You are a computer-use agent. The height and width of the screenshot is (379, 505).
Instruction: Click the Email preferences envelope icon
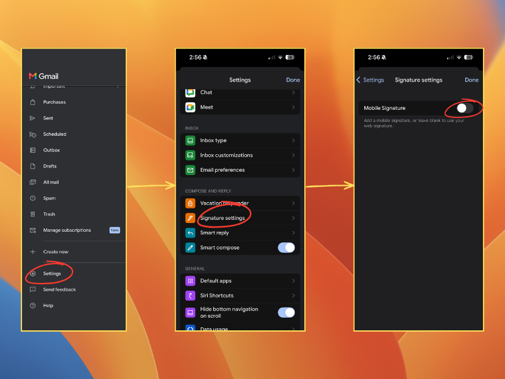191,170
